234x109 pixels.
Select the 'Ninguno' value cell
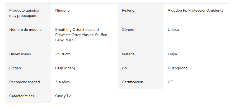pyautogui.click(x=63, y=11)
